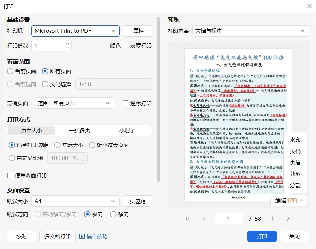Click the 操作技巧 video play icon
The height and width of the screenshot is (249, 316).
[x=82, y=236]
